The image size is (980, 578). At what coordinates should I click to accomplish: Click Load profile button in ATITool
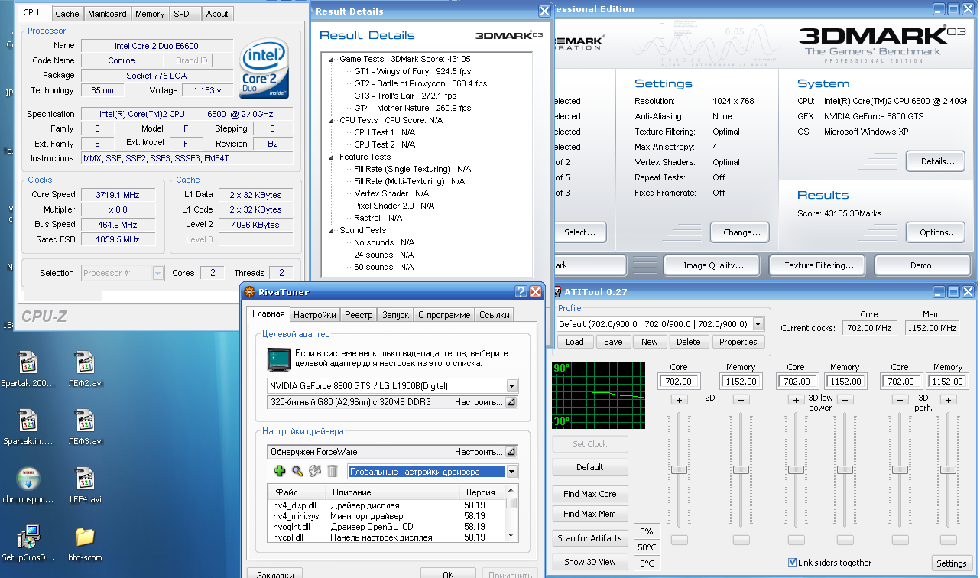pos(575,342)
